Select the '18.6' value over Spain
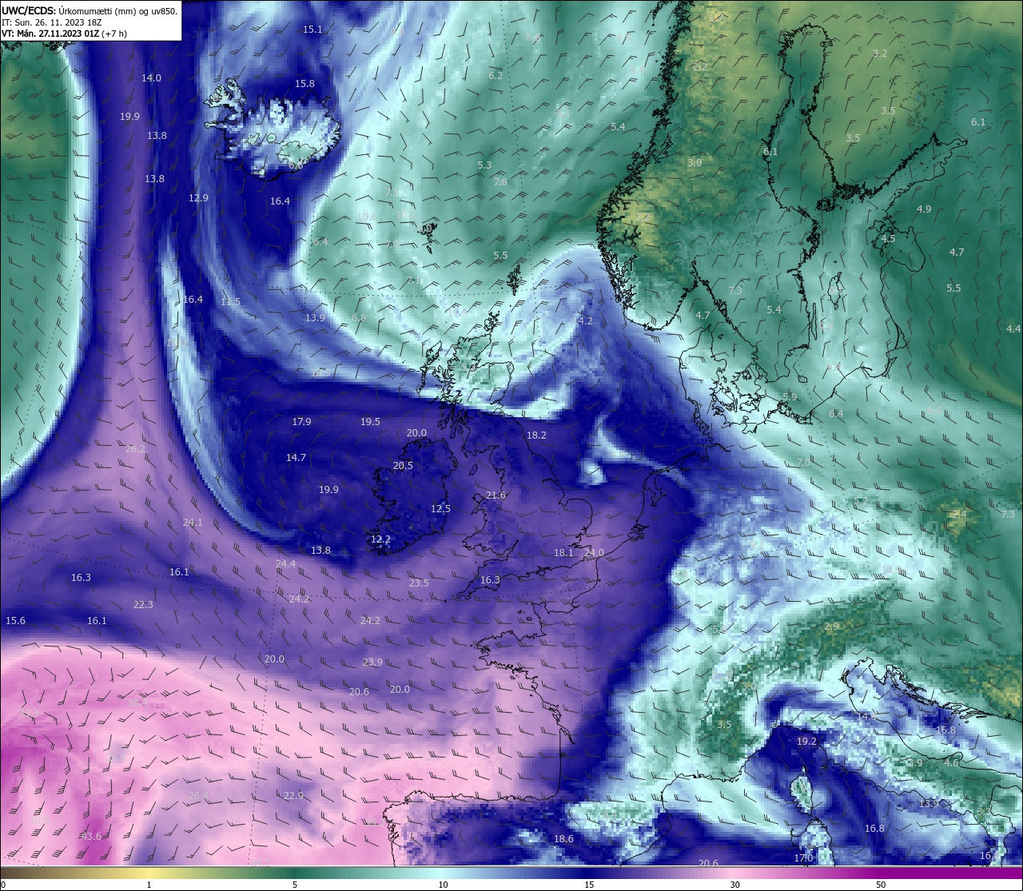The height and width of the screenshot is (891, 1023). pyautogui.click(x=563, y=839)
